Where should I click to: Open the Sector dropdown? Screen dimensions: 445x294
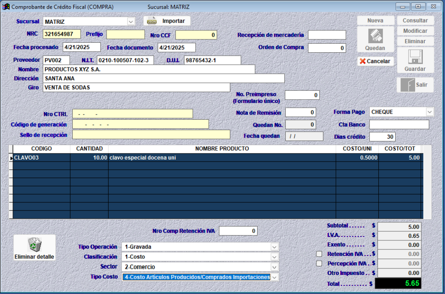pos(274,267)
